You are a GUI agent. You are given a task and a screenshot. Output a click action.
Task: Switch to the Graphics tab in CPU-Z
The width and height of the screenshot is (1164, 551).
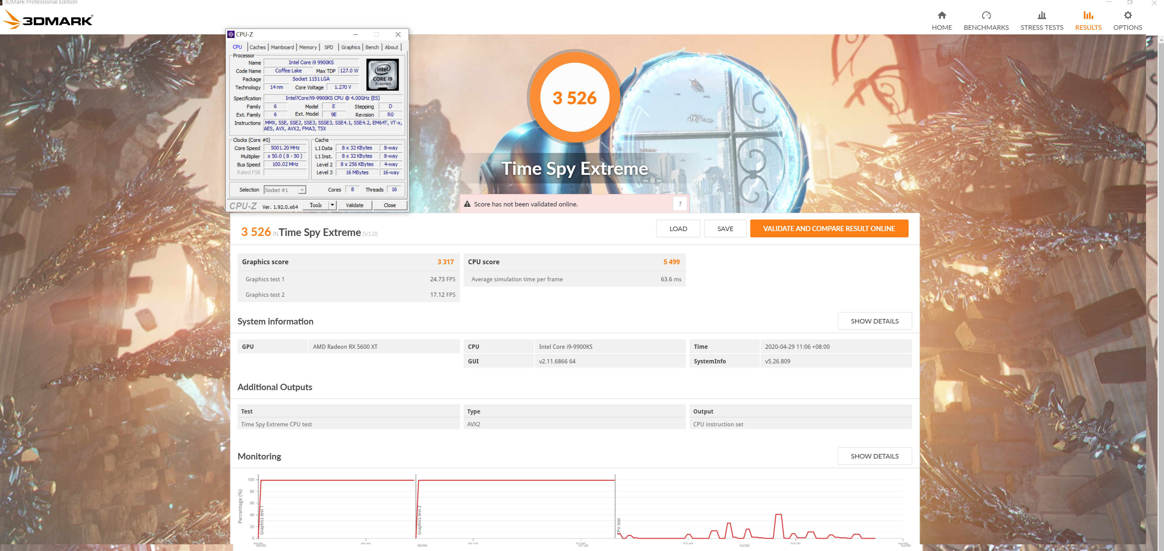point(351,47)
